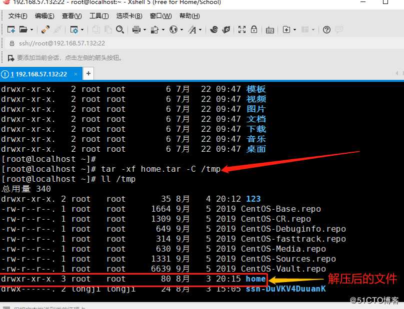This screenshot has width=404, height=309.
Task: Click the New tab group plus icon
Action: click(286, 29)
